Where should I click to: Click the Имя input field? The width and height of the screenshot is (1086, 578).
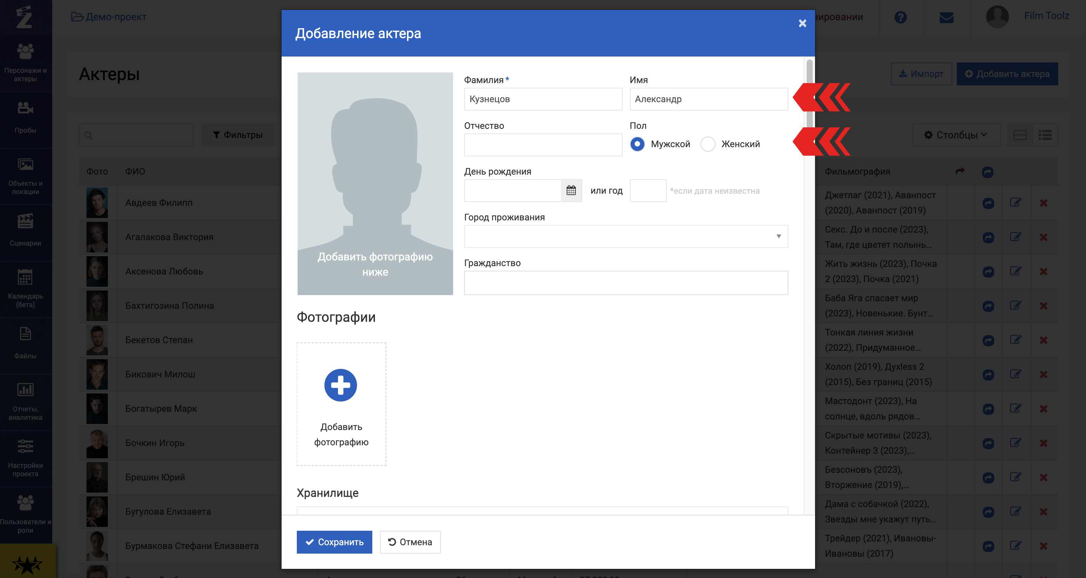(x=708, y=99)
